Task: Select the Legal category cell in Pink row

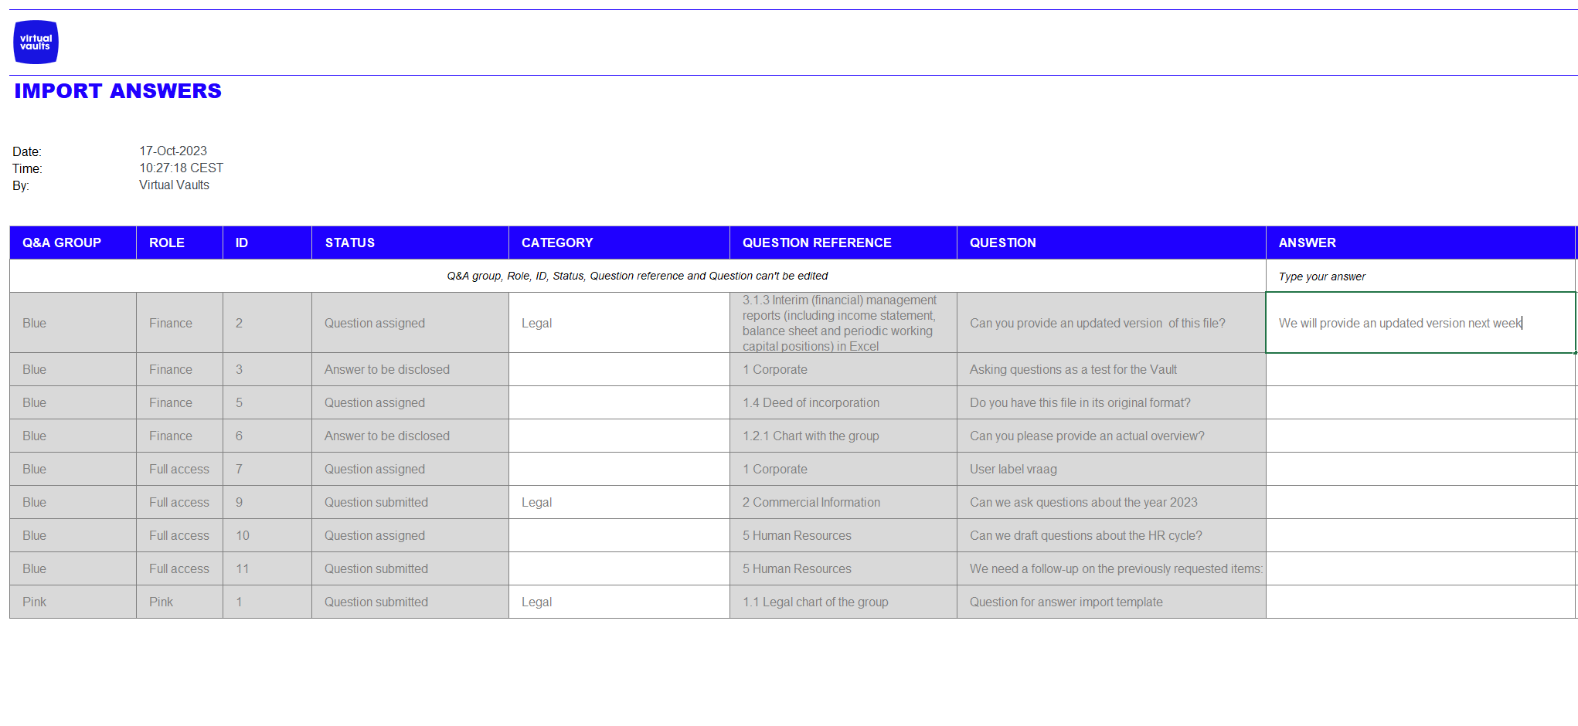Action: 619,602
